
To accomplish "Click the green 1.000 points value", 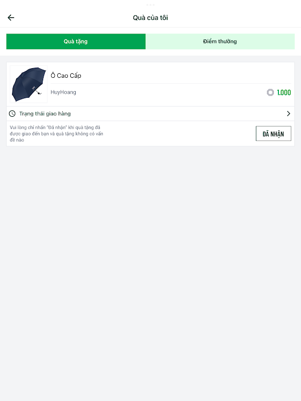I will click(x=284, y=93).
